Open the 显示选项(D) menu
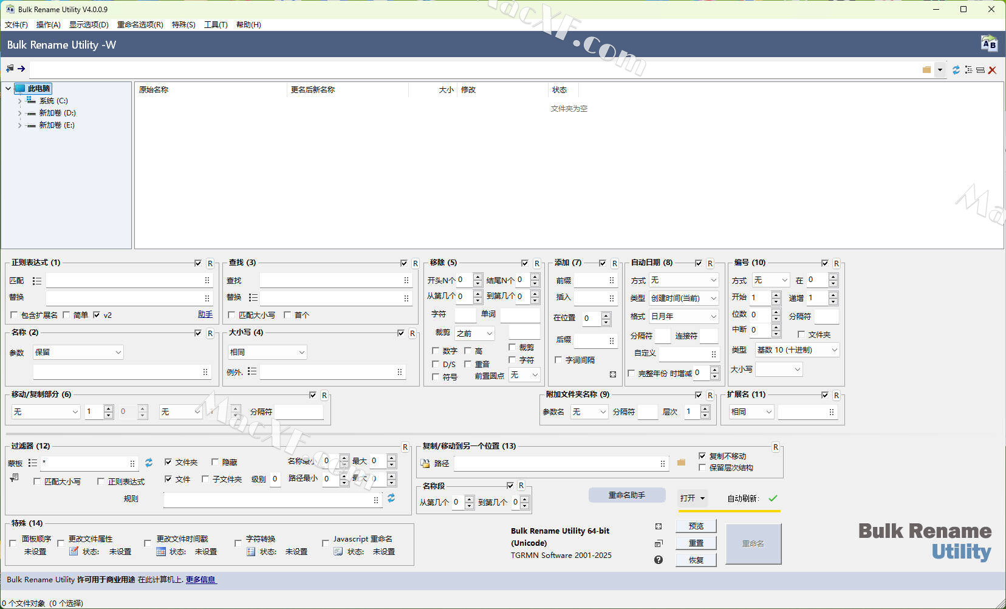This screenshot has height=609, width=1006. click(89, 25)
